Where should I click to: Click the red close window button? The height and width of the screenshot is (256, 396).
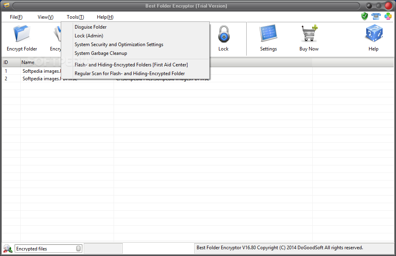click(x=388, y=6)
